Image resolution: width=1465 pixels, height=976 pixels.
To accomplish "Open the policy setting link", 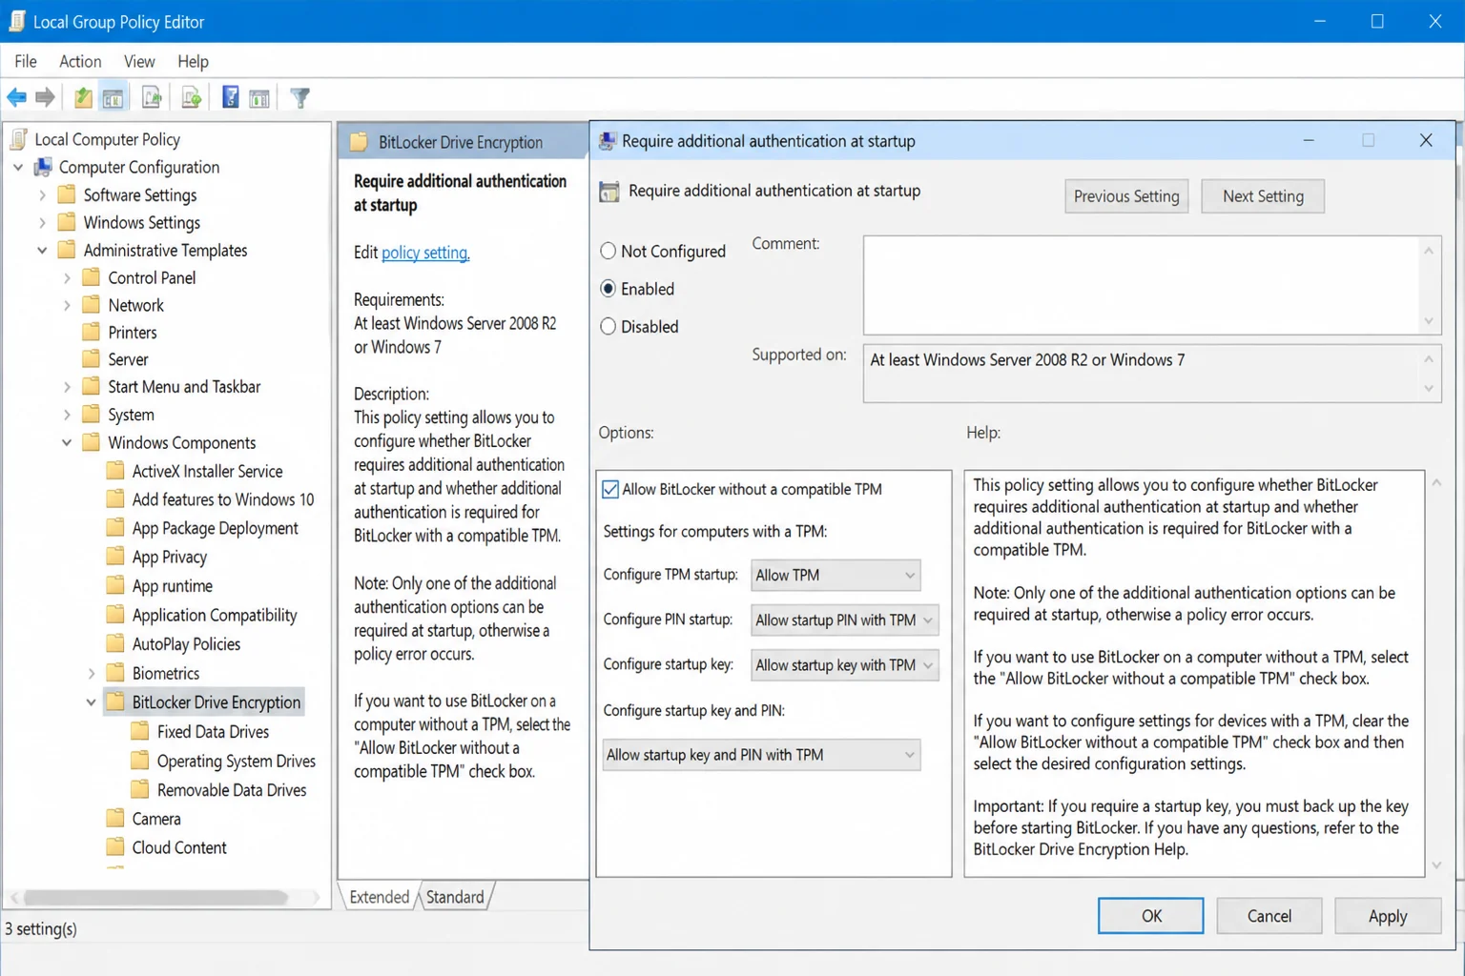I will pyautogui.click(x=425, y=253).
